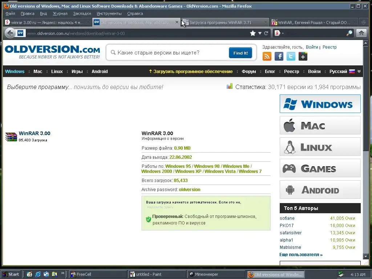Go to the Firefox home page icon
The height and width of the screenshot is (279, 372).
361,33
